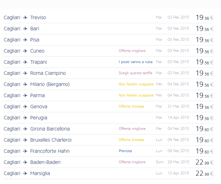This screenshot has height=184, width=221.
Task: Select the Milano (Bergamo) destination
Action: coord(50,84)
